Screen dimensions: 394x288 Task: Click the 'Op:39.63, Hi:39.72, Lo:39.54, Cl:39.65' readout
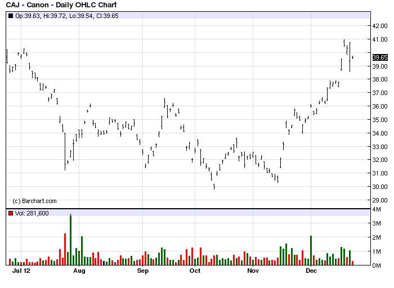(x=67, y=16)
